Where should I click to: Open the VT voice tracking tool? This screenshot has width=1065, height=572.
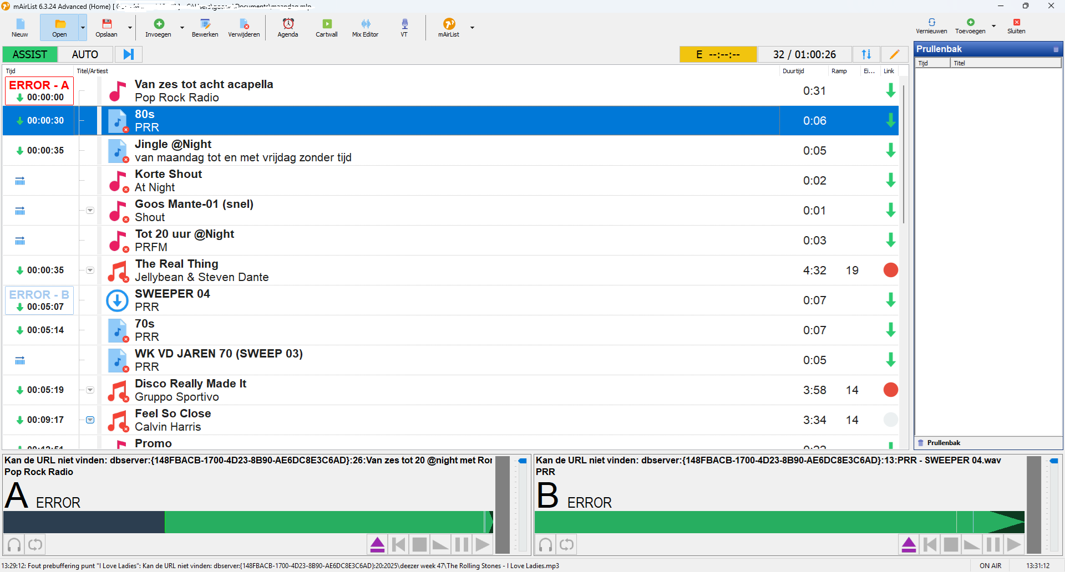[404, 27]
